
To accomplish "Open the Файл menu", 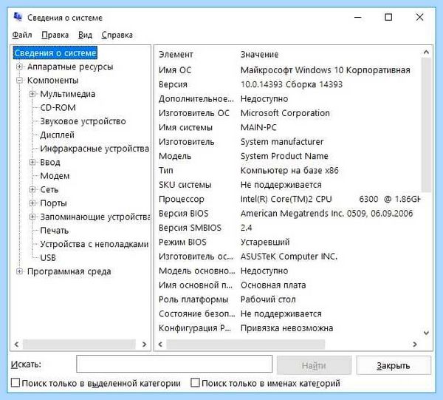I will click(x=21, y=35).
